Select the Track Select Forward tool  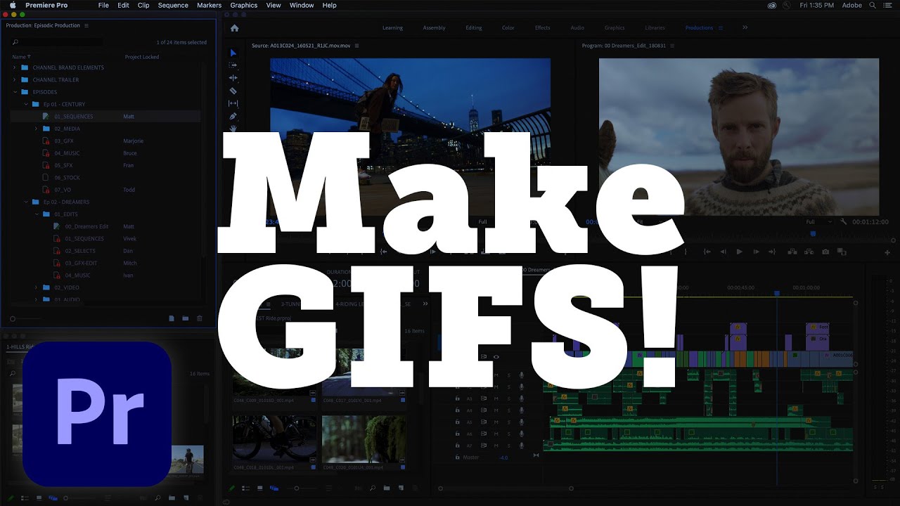[x=233, y=65]
